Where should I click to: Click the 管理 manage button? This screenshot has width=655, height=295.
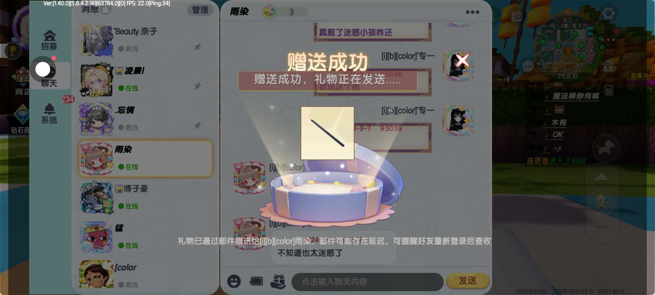click(x=200, y=10)
